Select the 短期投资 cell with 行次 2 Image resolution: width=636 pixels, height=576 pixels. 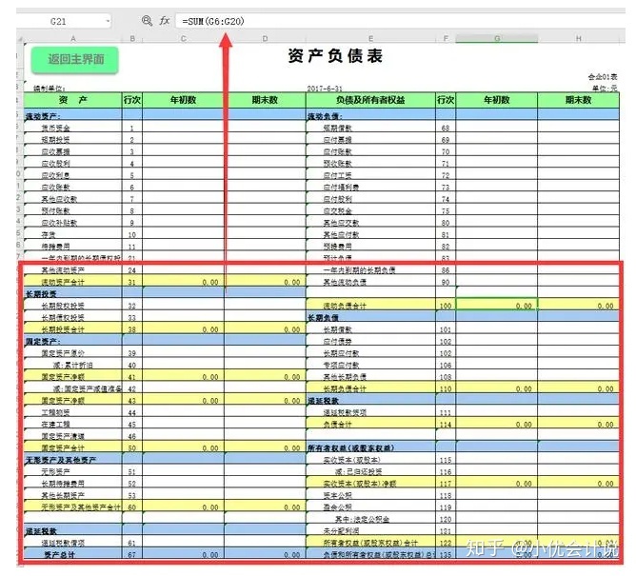[73, 140]
